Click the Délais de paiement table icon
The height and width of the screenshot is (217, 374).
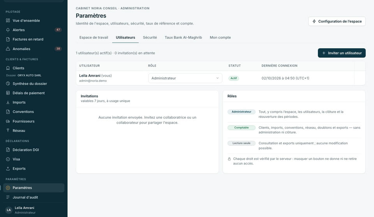8,93
